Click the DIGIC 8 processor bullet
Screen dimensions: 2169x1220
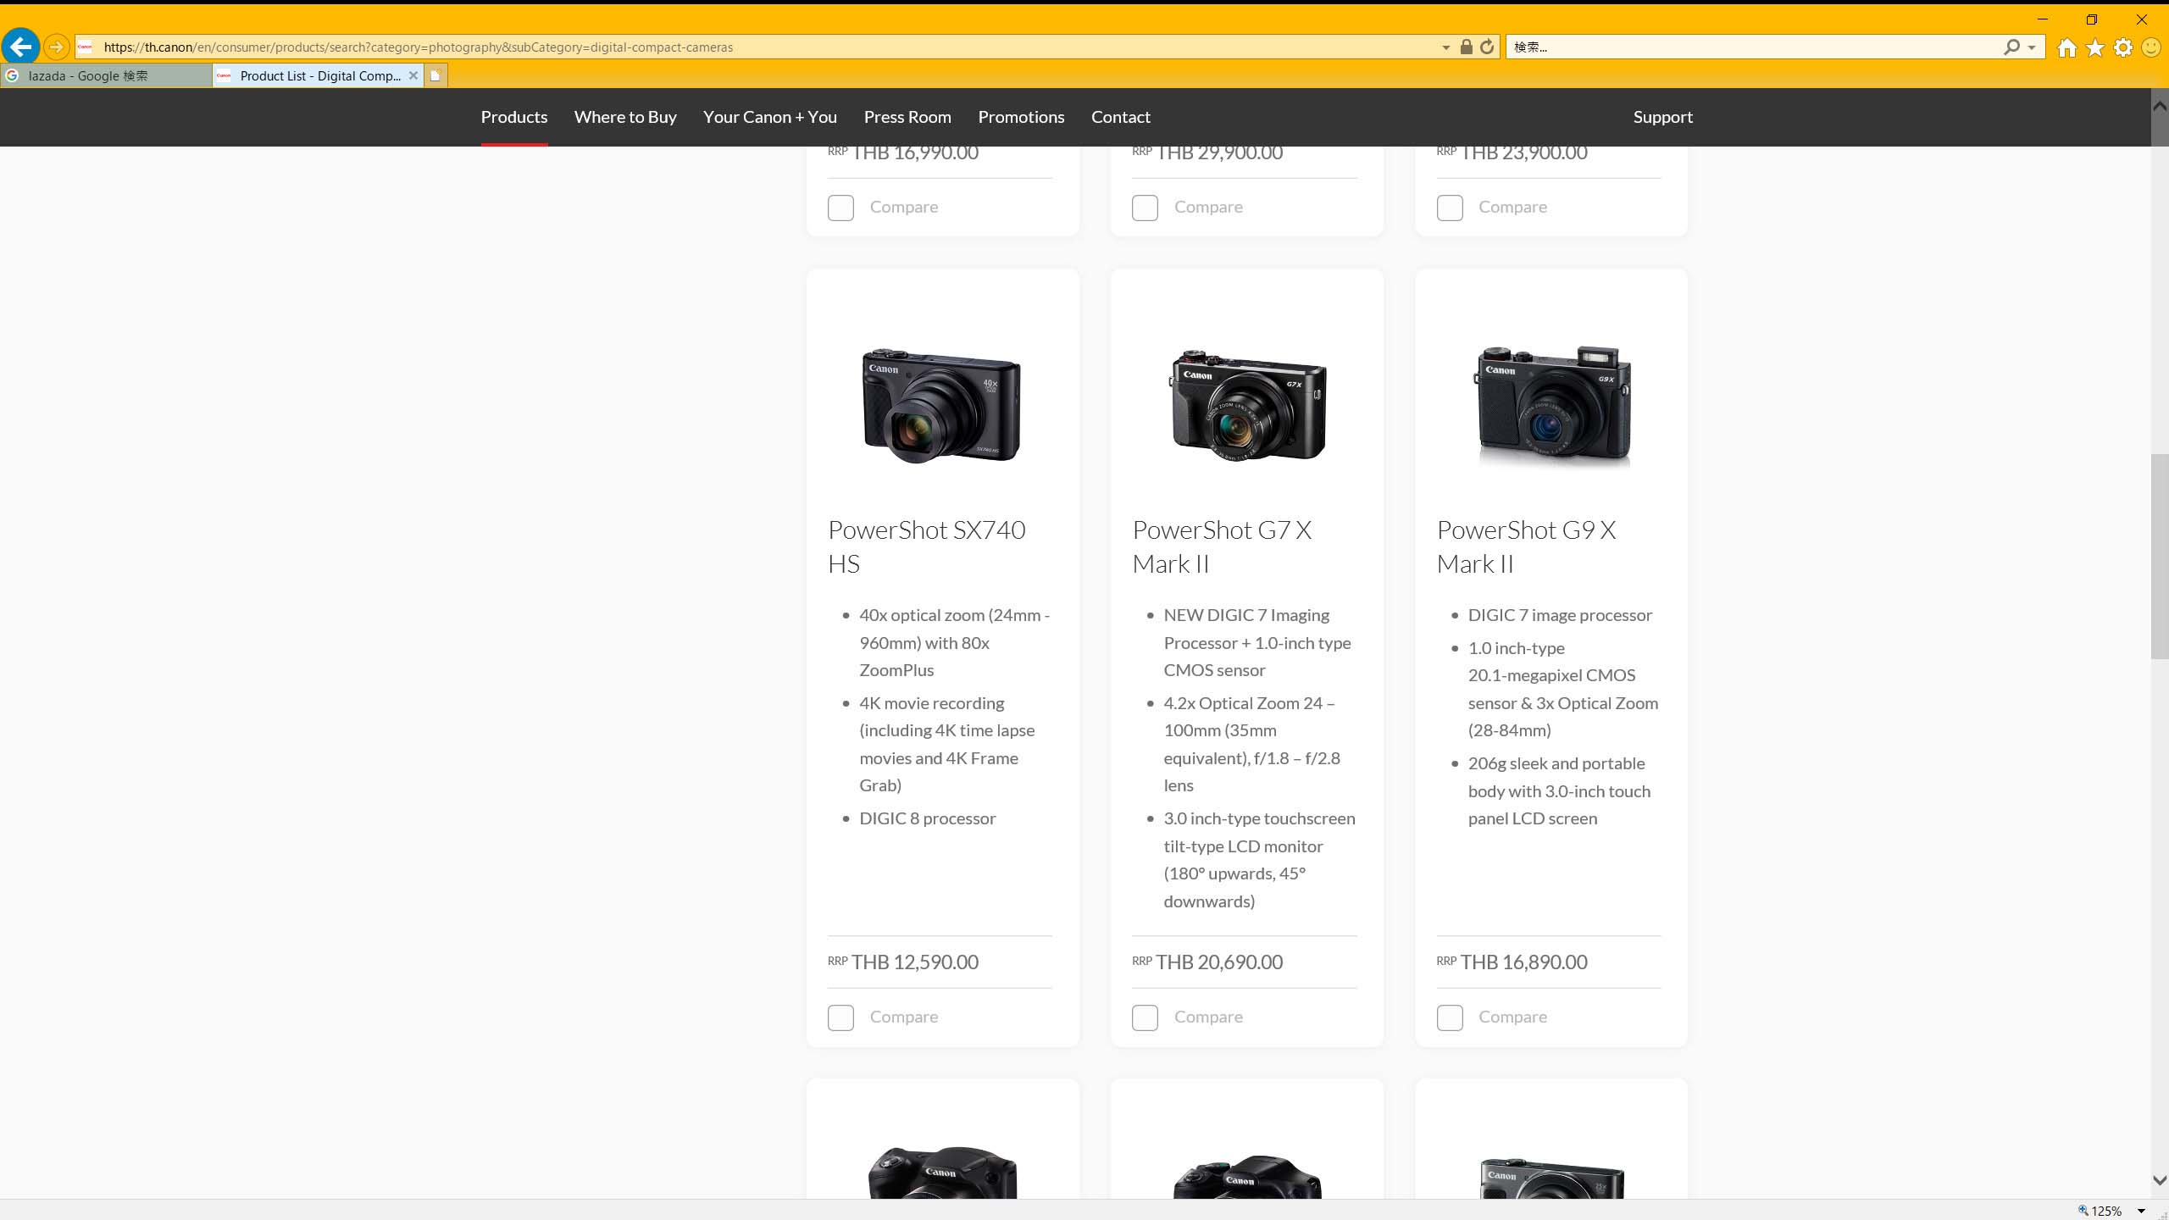coord(927,818)
